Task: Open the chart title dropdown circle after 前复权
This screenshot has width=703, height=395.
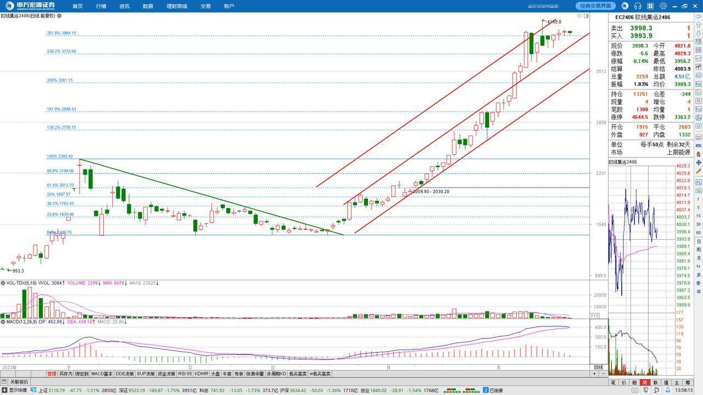Action: (x=59, y=16)
